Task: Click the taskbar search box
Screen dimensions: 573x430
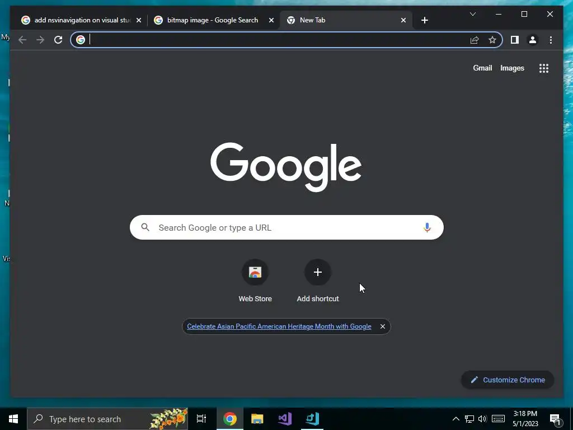Action: tap(107, 419)
